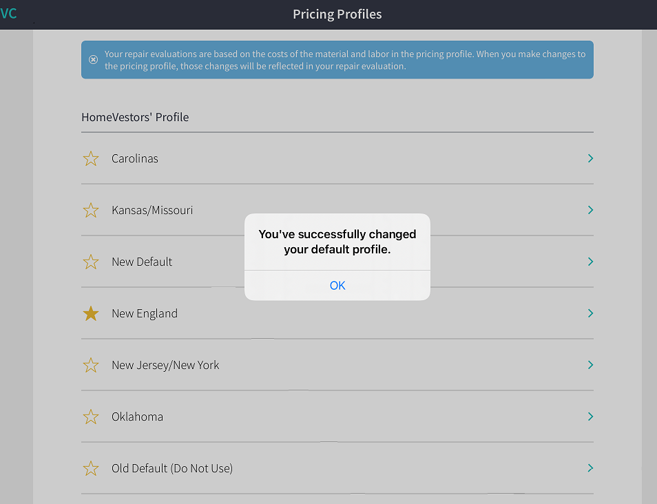Image resolution: width=657 pixels, height=504 pixels.
Task: Toggle the New Default star icon
Action: pos(91,262)
